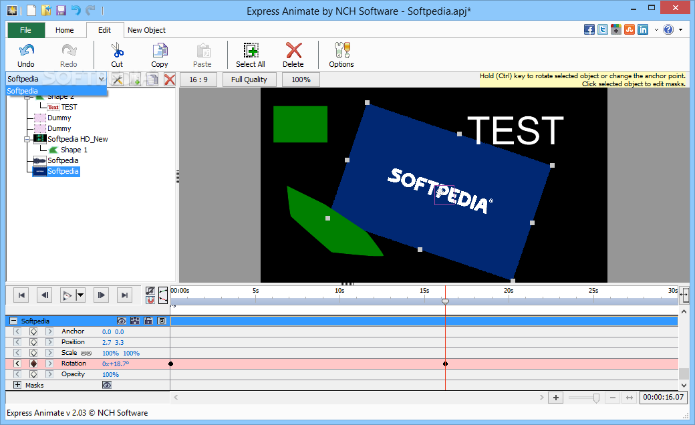
Task: Play the animation
Action: pos(67,295)
